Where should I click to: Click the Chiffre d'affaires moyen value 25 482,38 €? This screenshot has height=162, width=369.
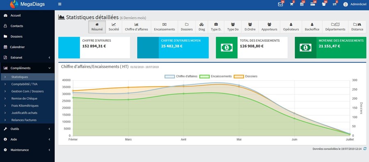[172, 46]
